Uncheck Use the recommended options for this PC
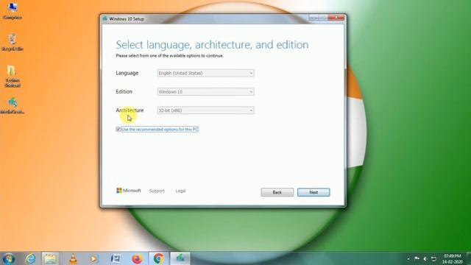 point(118,130)
